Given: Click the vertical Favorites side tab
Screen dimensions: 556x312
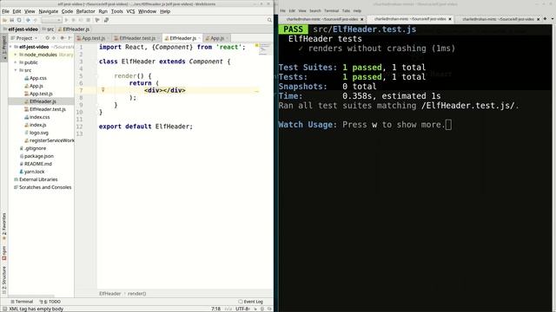Looking at the screenshot, I should 4,227.
